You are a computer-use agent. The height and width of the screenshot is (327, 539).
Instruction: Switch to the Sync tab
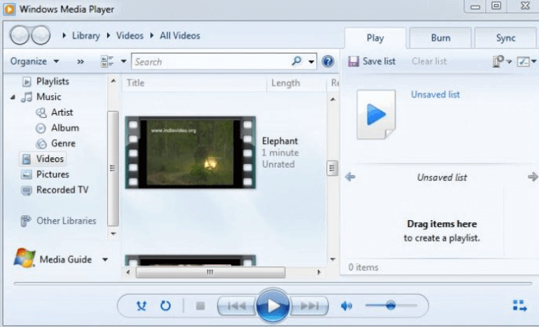[x=505, y=38]
